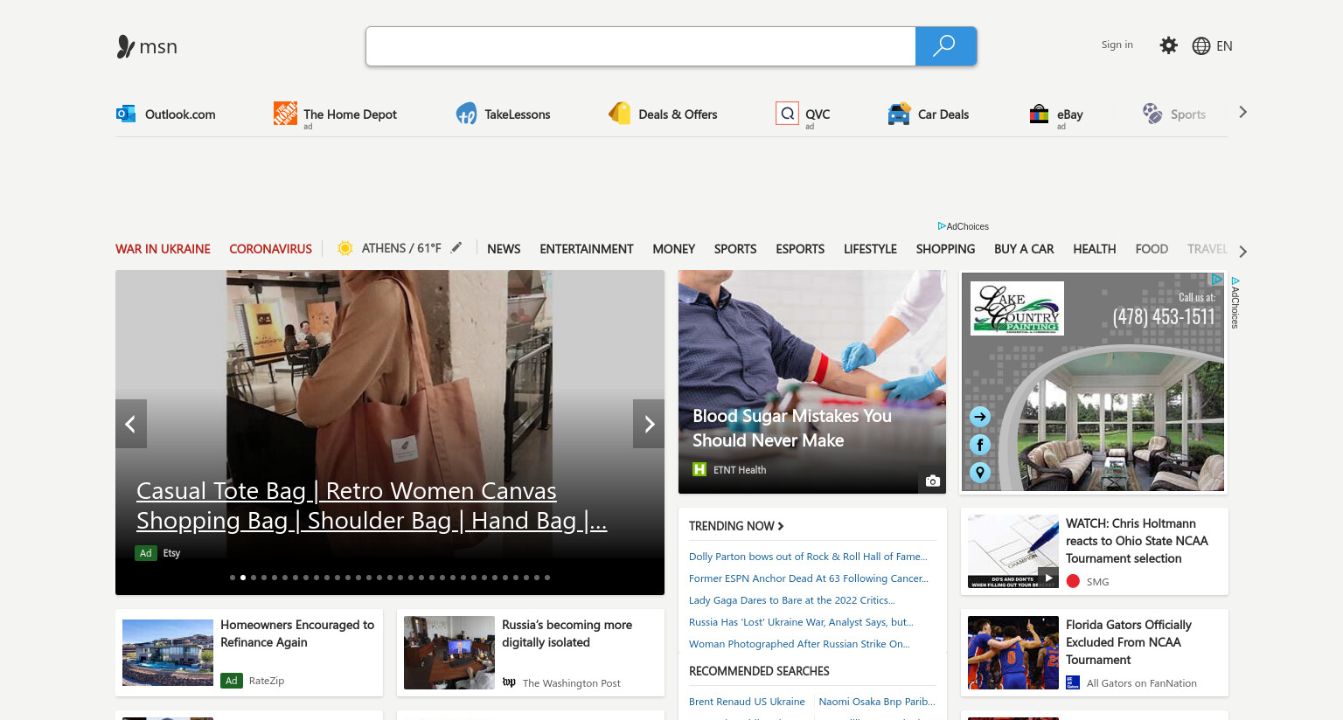Viewport: 1343px width, 720px height.
Task: Click the camera gallery icon on Blood Sugar card
Action: pyautogui.click(x=933, y=481)
